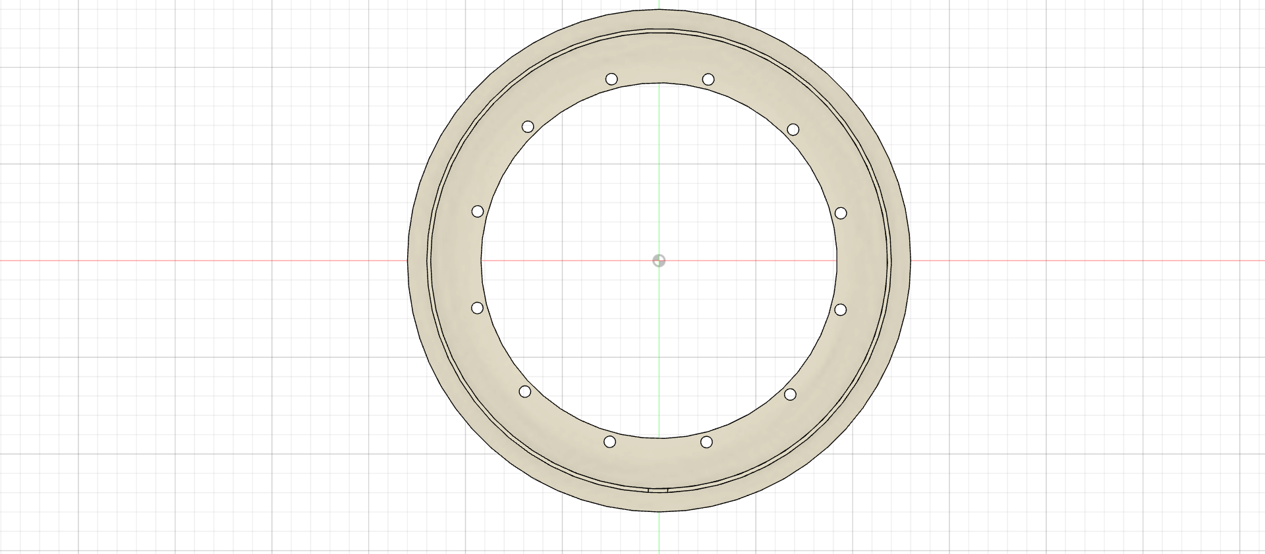This screenshot has height=554, width=1265.
Task: Click the lower-left diagonal bolt hole
Action: pyautogui.click(x=525, y=391)
